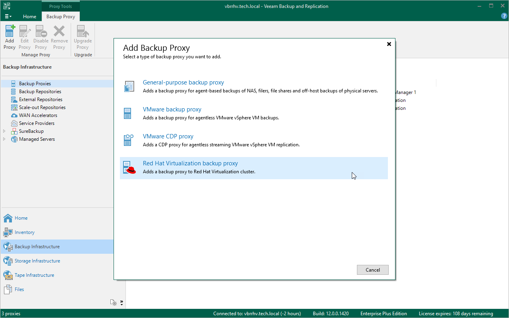Click the Backup Repositories tree icon
Screen dimensions: 509x318
click(x=13, y=92)
